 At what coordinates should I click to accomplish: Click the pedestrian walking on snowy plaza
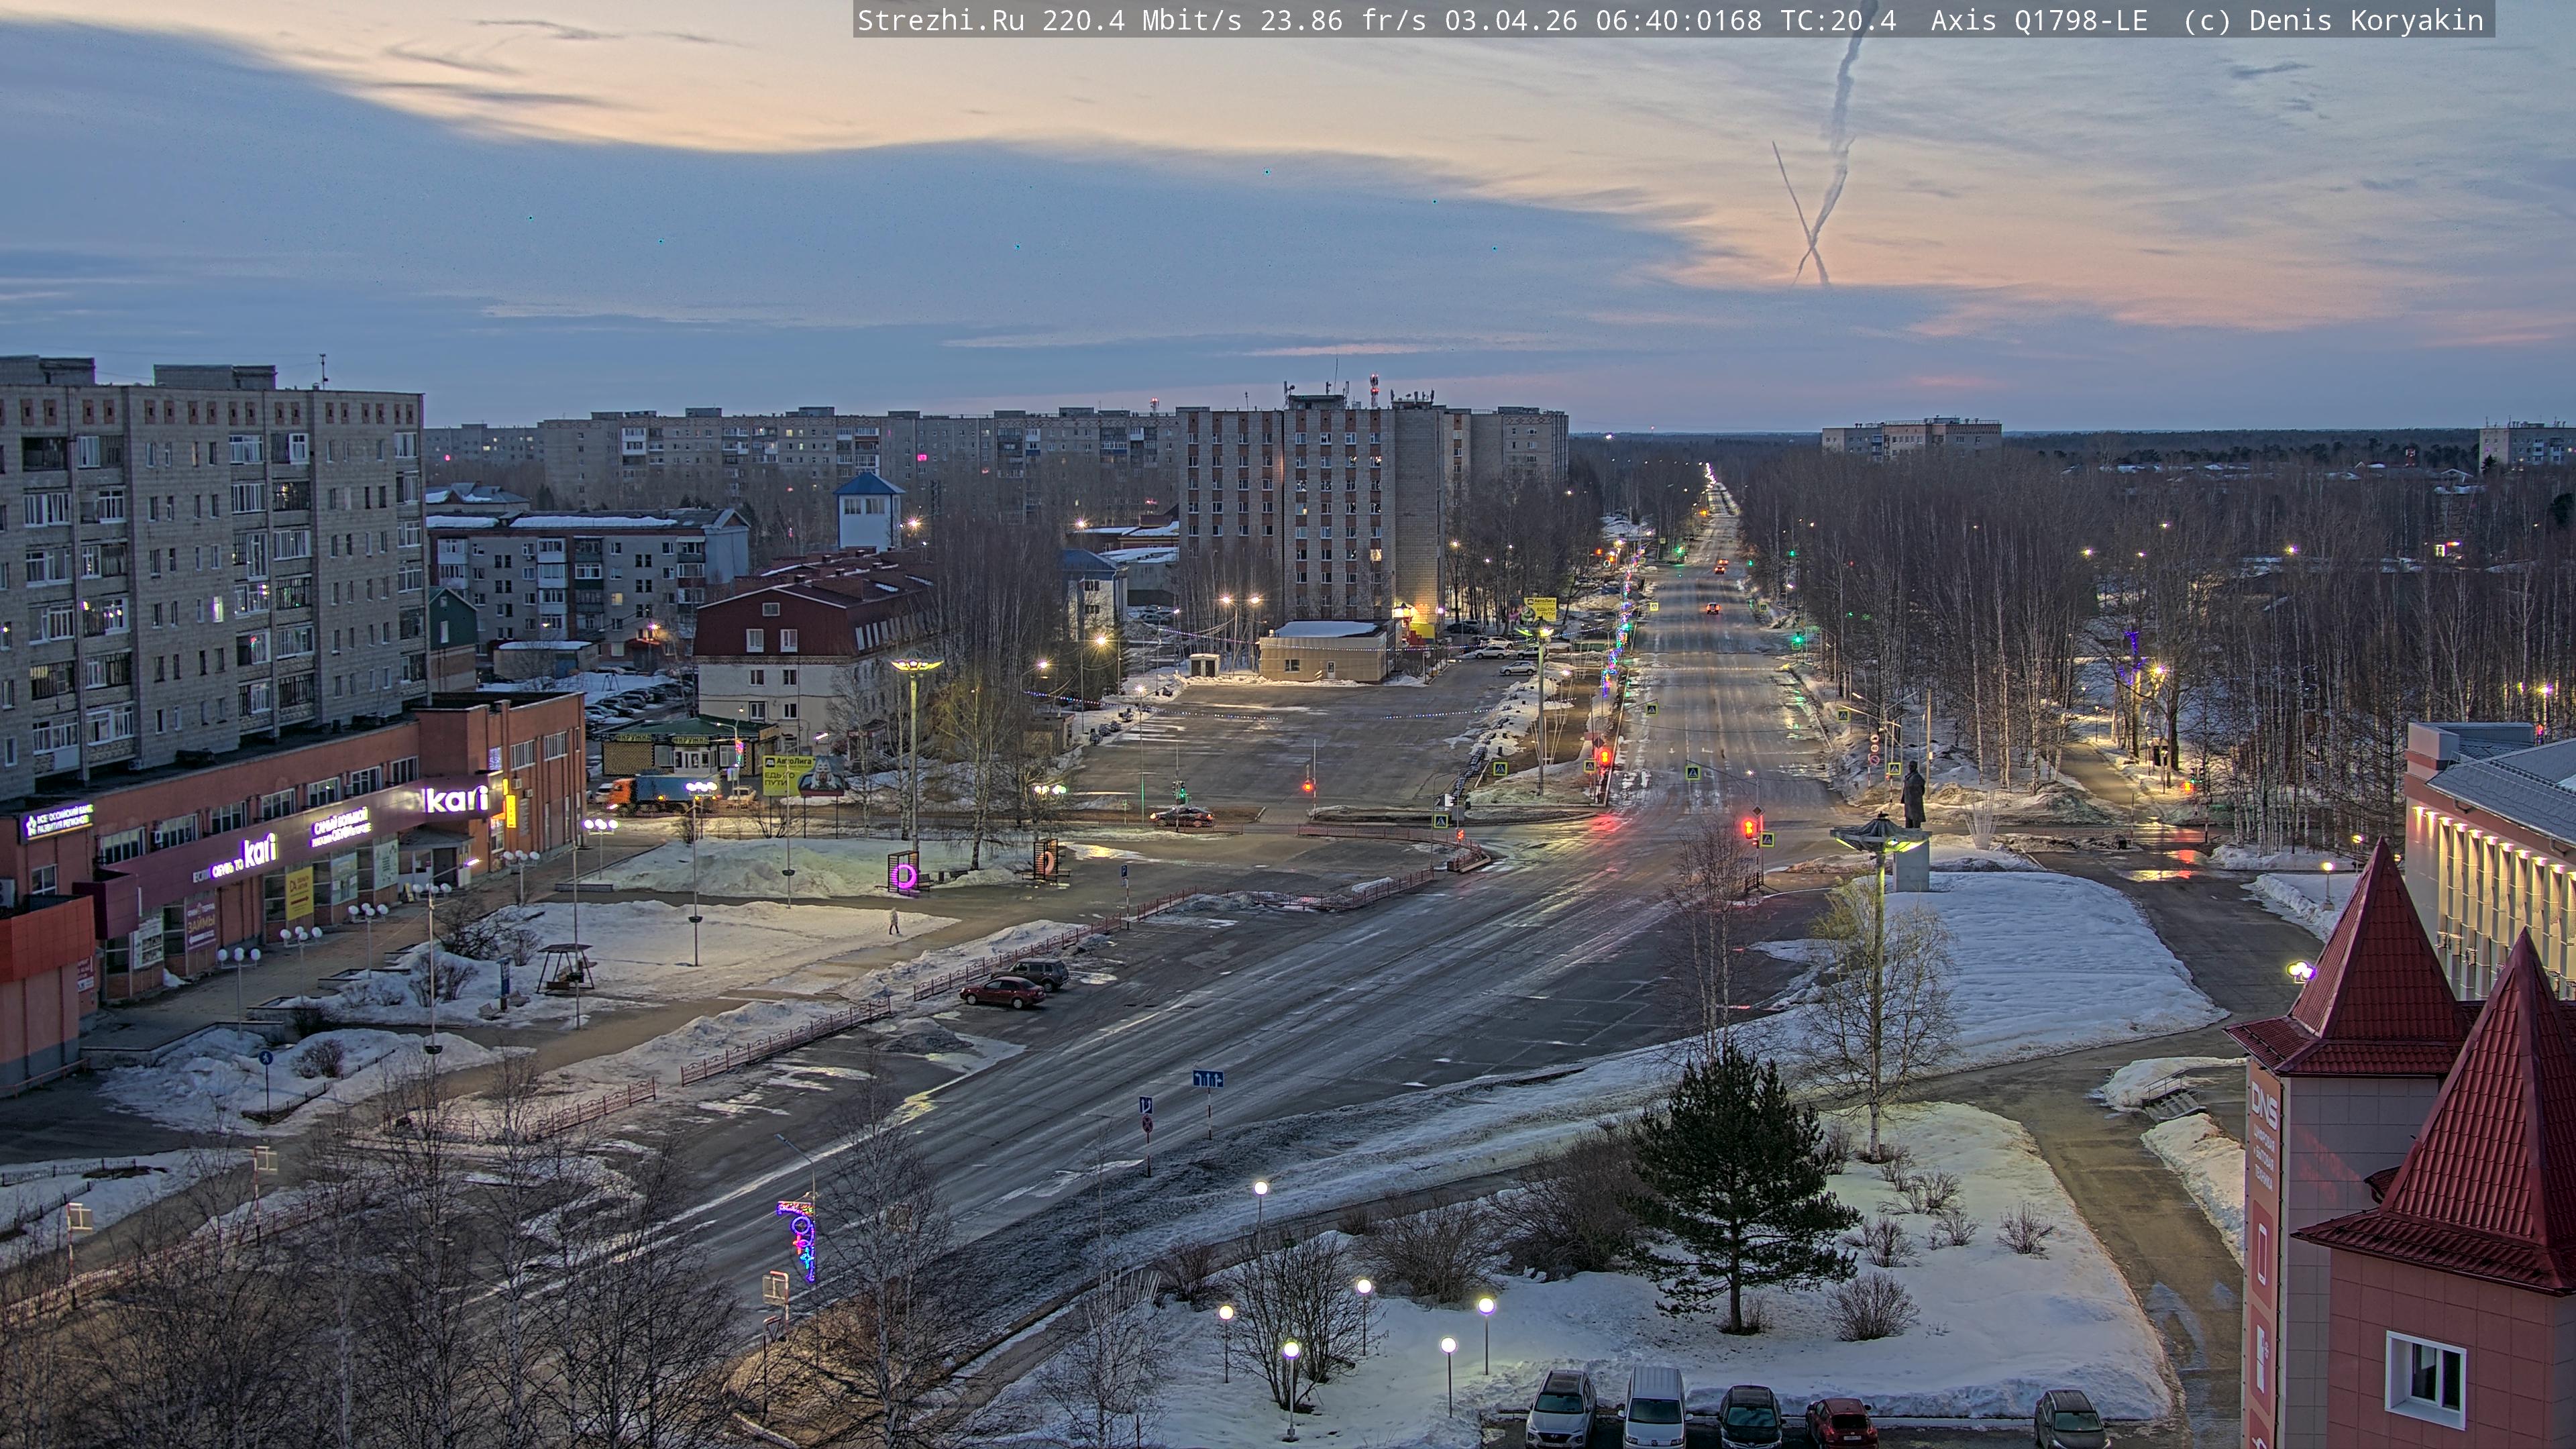coord(894,921)
